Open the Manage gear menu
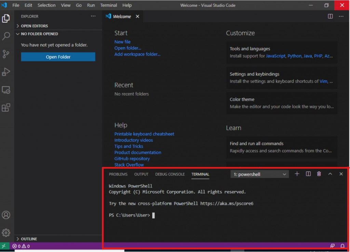 pyautogui.click(x=6, y=233)
